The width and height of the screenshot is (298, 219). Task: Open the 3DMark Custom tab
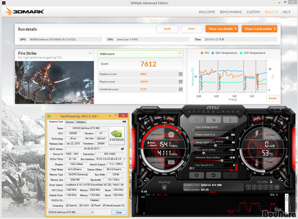[253, 12]
